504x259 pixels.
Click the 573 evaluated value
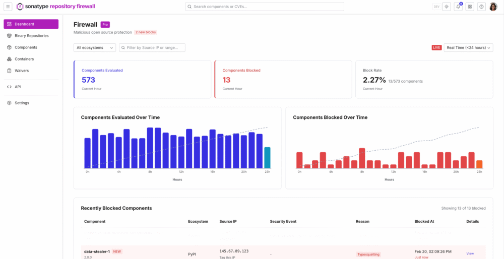[88, 80]
